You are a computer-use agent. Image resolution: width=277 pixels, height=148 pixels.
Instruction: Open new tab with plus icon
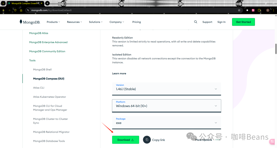coord(47,3)
